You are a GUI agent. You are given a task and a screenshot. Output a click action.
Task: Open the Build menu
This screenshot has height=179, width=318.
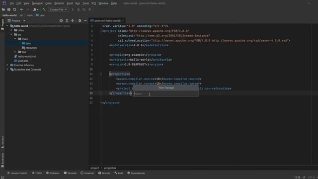click(x=70, y=3)
